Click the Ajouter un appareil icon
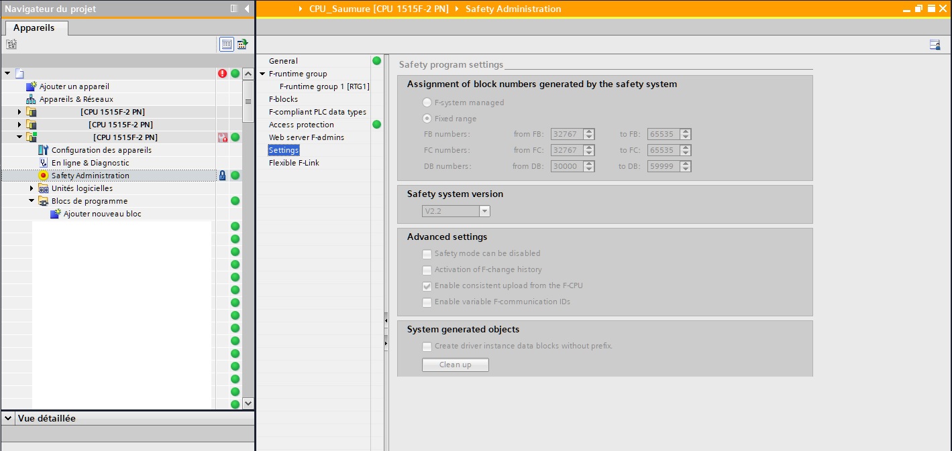The width and height of the screenshot is (952, 451). (x=31, y=86)
